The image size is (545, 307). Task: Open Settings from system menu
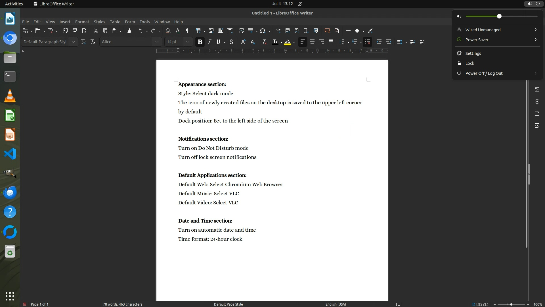click(x=473, y=53)
